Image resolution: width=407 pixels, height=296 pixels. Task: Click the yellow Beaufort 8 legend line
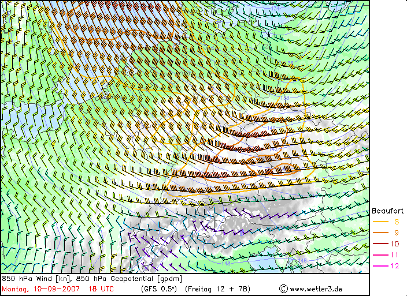pos(380,222)
